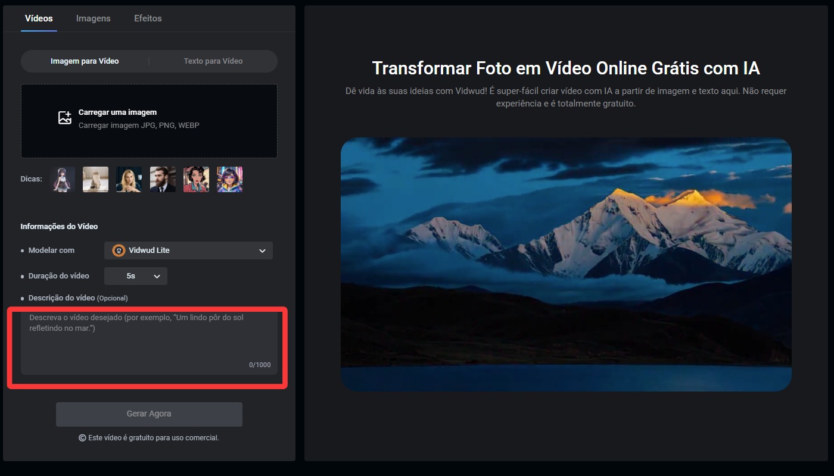Click the Vidwud Lite model icon
Screen dimensions: 834x476
click(x=118, y=250)
